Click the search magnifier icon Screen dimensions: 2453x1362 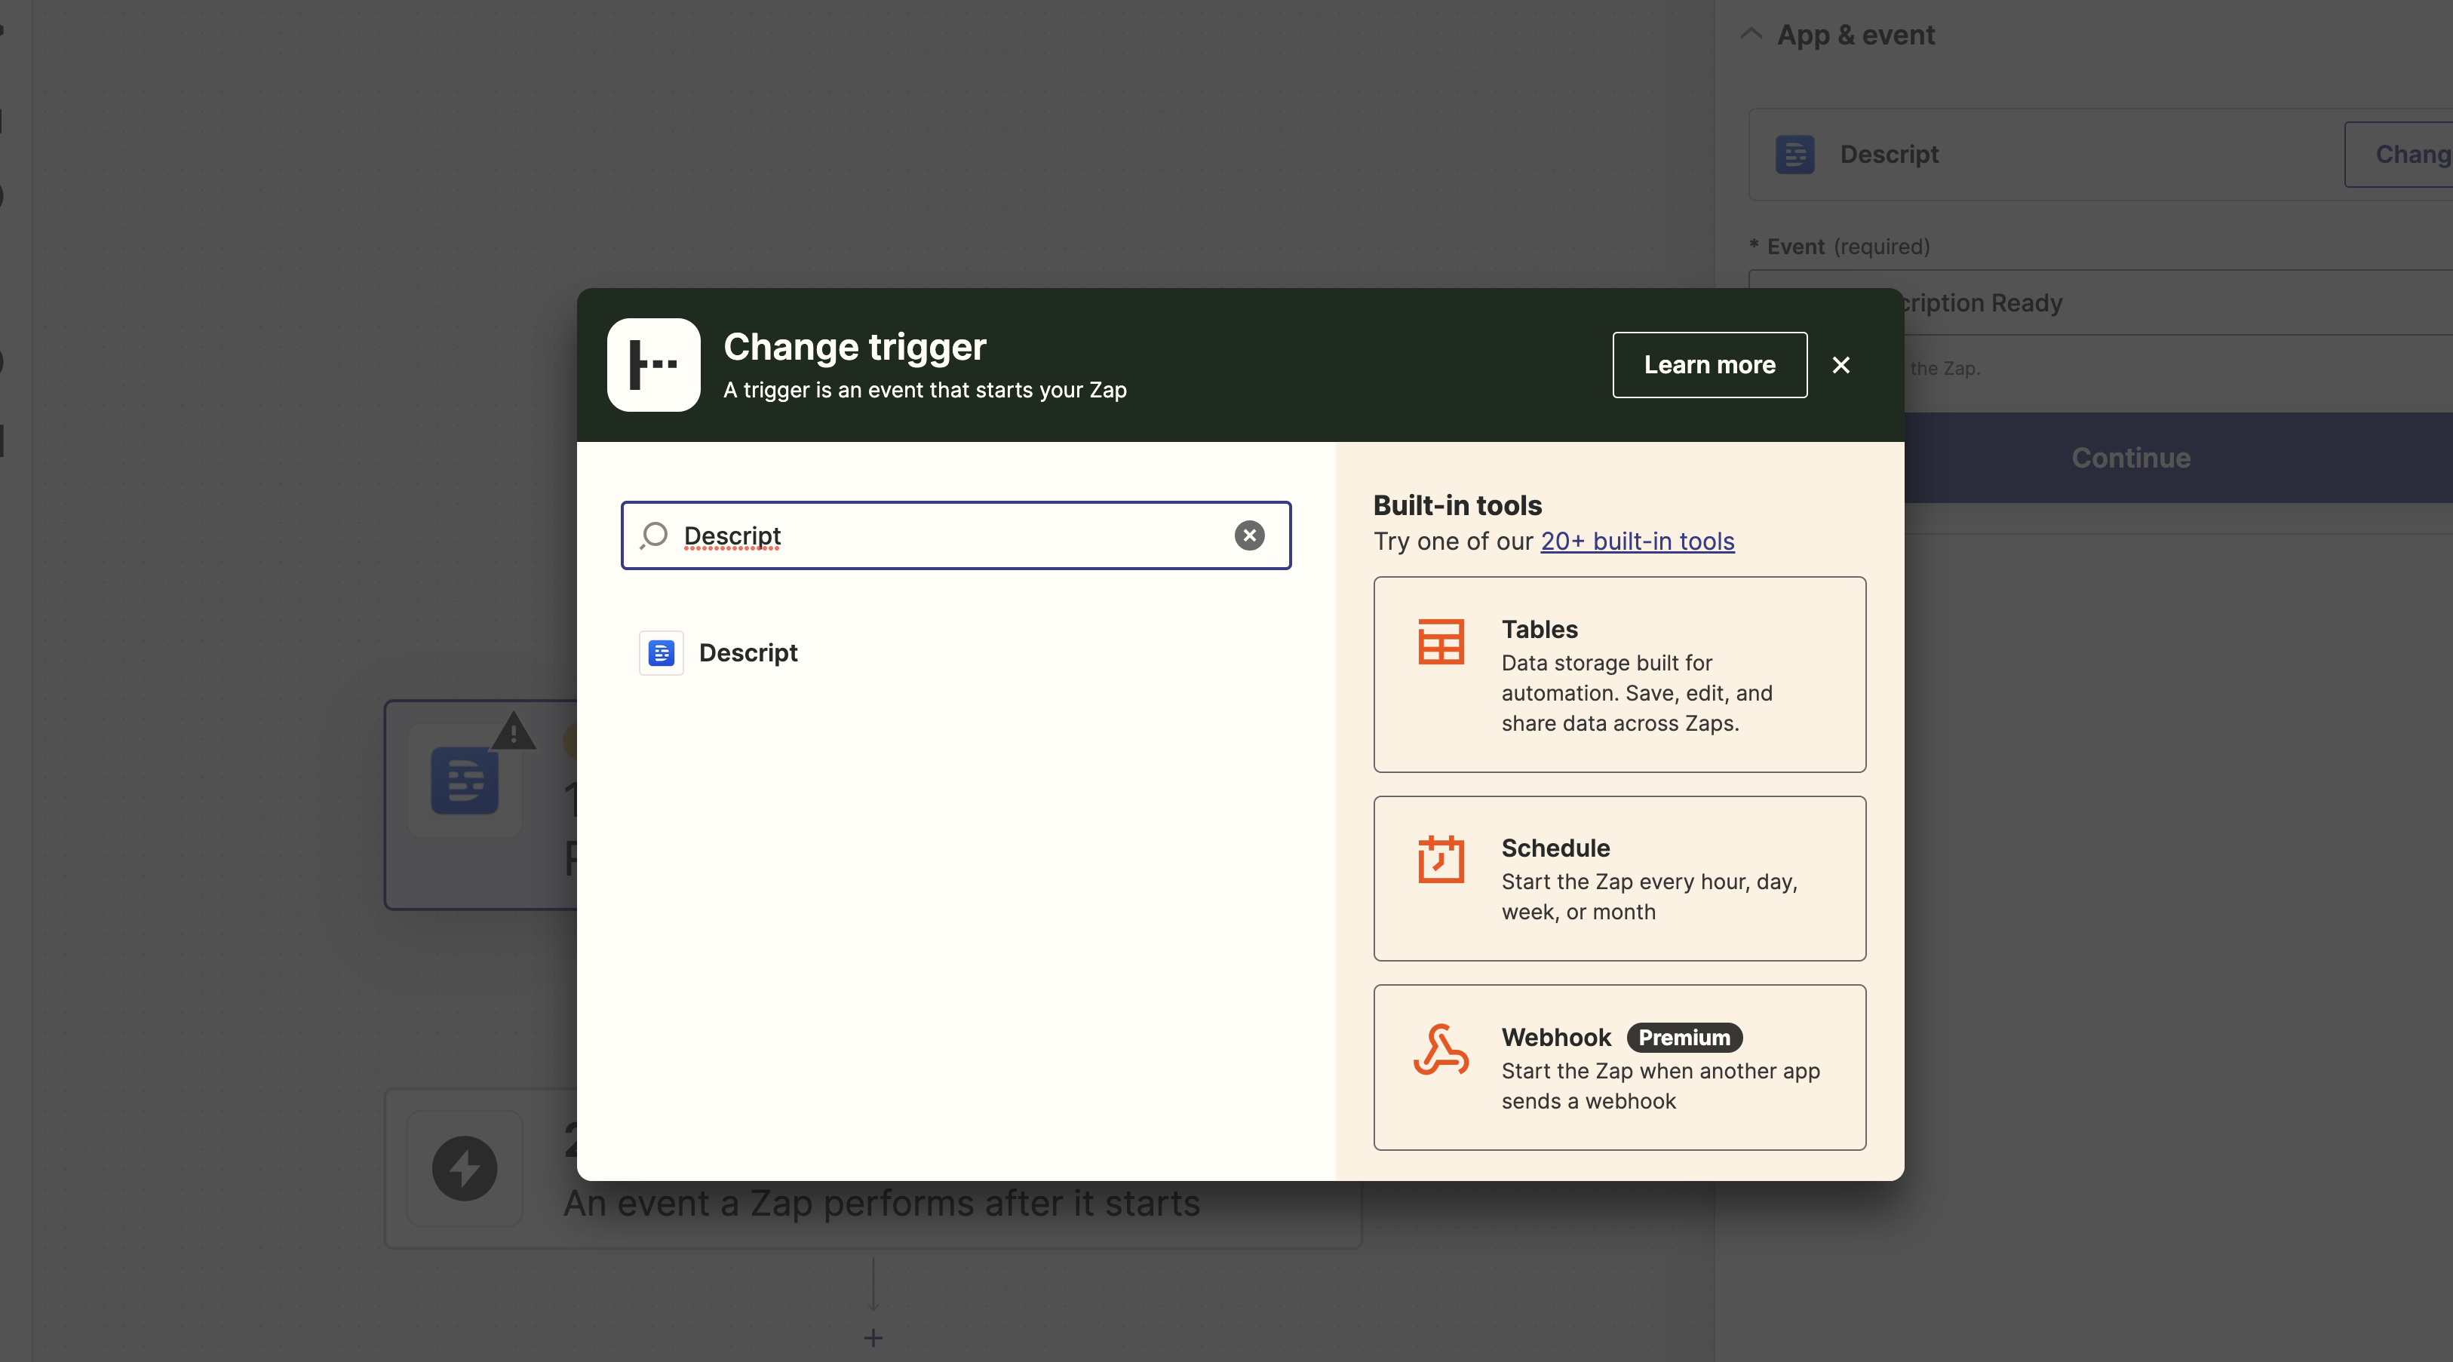pos(654,535)
